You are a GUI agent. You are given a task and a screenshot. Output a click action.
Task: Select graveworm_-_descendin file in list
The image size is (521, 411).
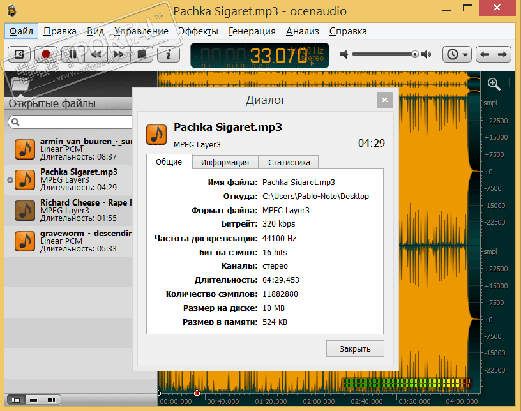(68, 241)
